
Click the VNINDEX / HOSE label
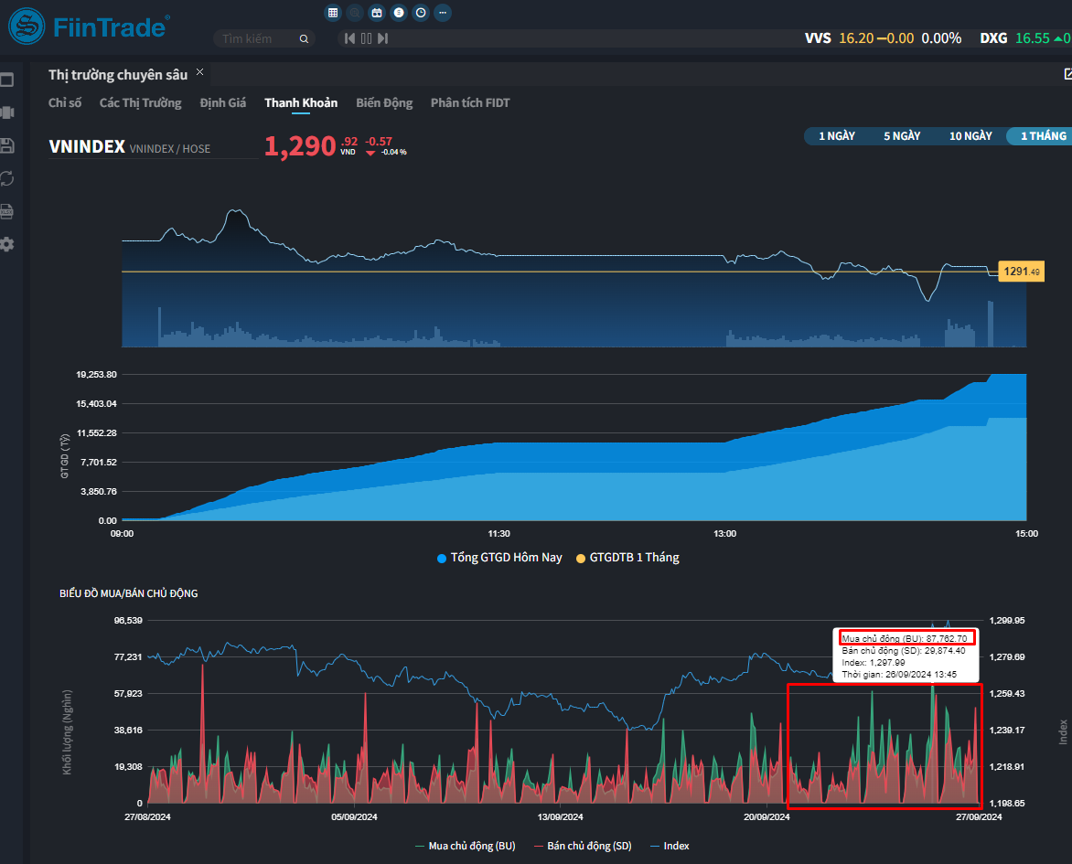169,149
